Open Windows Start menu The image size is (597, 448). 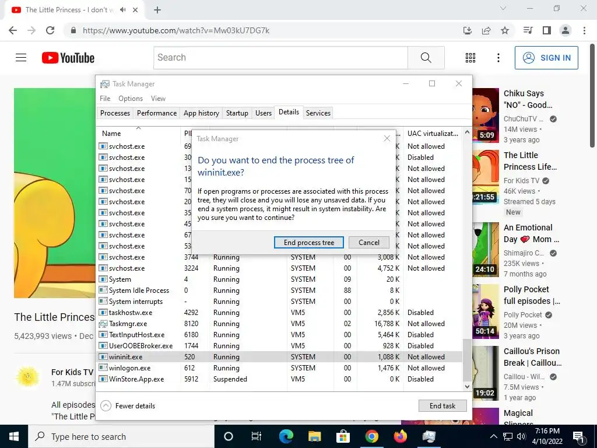pyautogui.click(x=14, y=436)
